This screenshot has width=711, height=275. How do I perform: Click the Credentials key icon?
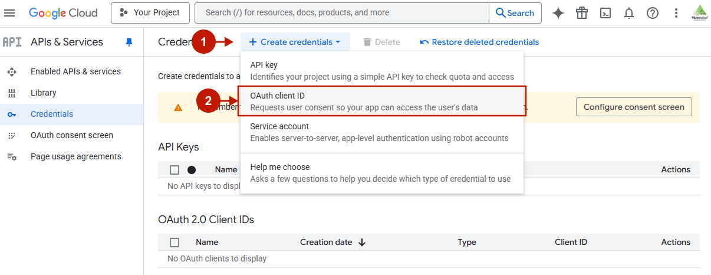[11, 114]
